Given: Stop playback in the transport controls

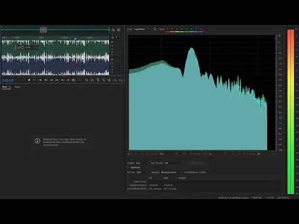Looking at the screenshot, I should tap(29, 80).
